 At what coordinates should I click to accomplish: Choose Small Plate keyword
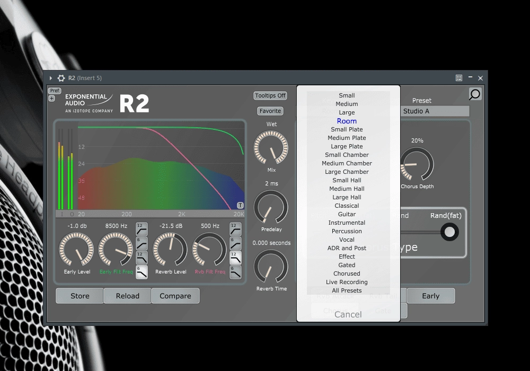(347, 129)
